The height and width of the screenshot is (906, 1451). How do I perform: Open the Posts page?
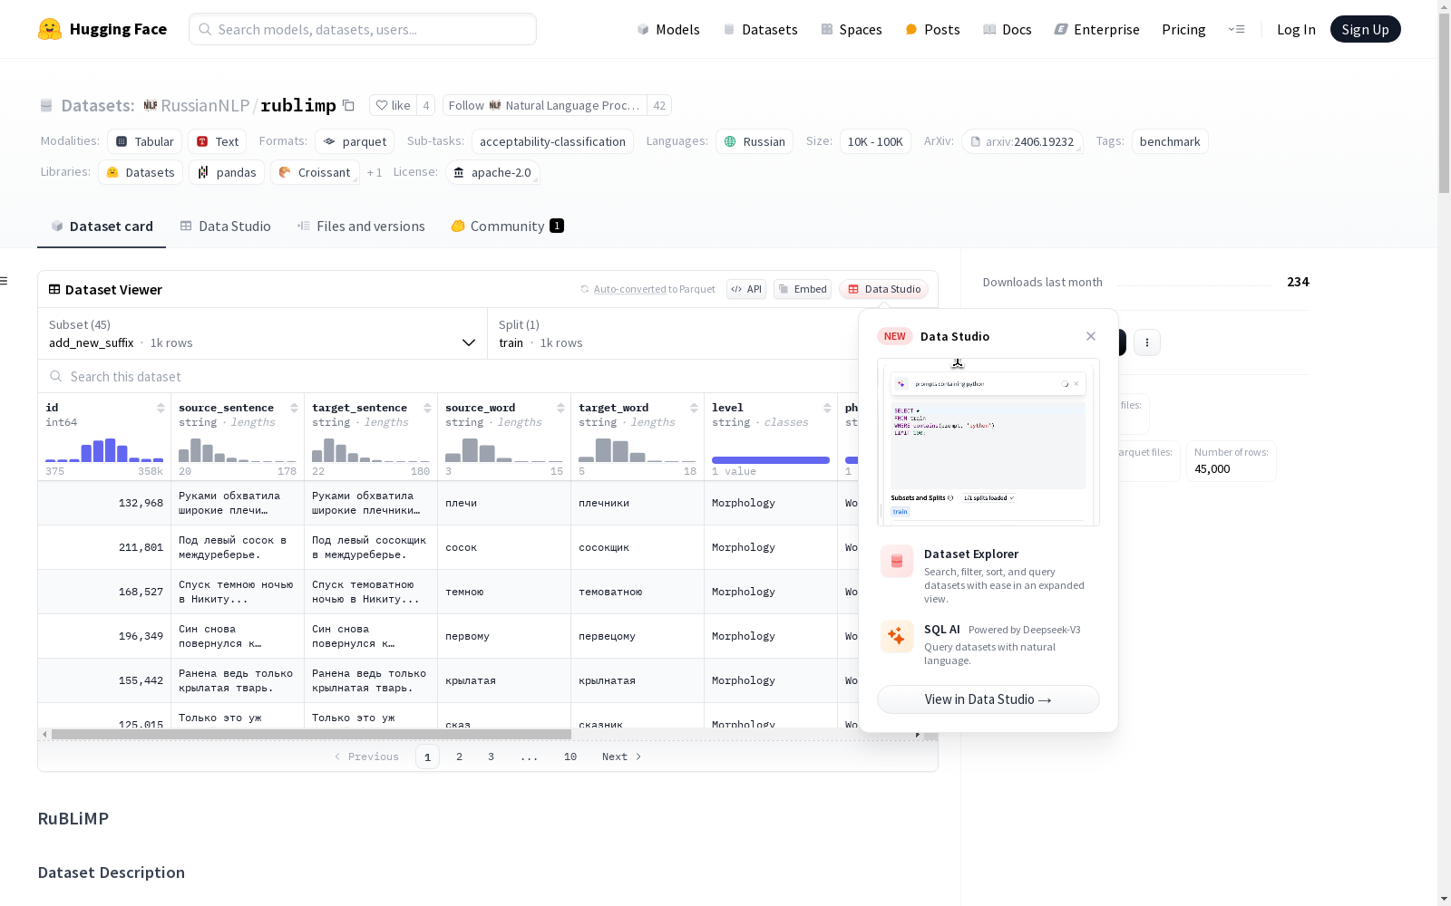pyautogui.click(x=932, y=29)
